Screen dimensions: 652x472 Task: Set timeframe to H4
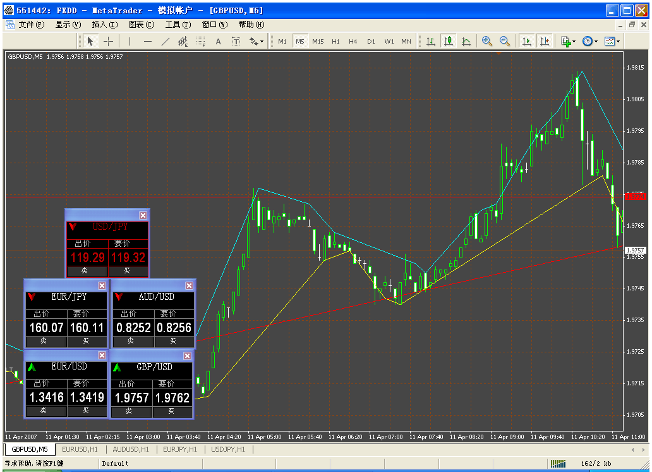click(x=353, y=41)
